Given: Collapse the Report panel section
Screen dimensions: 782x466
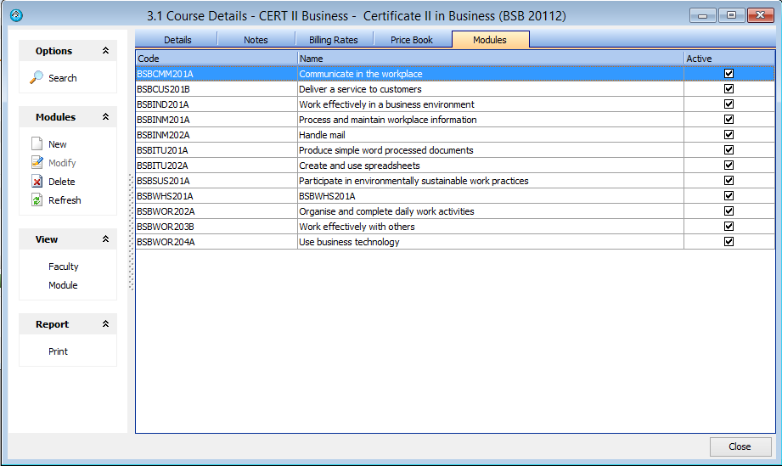Looking at the screenshot, I should 105,324.
